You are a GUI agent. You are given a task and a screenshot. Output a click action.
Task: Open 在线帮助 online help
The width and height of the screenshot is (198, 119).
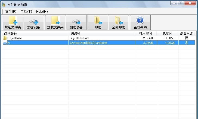pos(140,23)
